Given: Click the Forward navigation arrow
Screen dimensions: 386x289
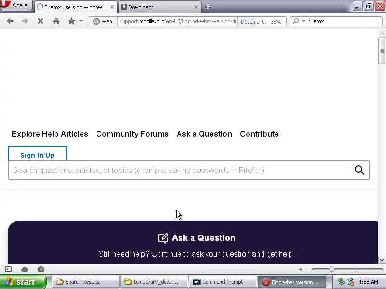Looking at the screenshot, I should coord(25,21).
